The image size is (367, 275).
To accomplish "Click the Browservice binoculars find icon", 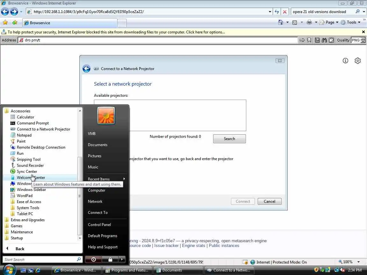I will pyautogui.click(x=324, y=40).
